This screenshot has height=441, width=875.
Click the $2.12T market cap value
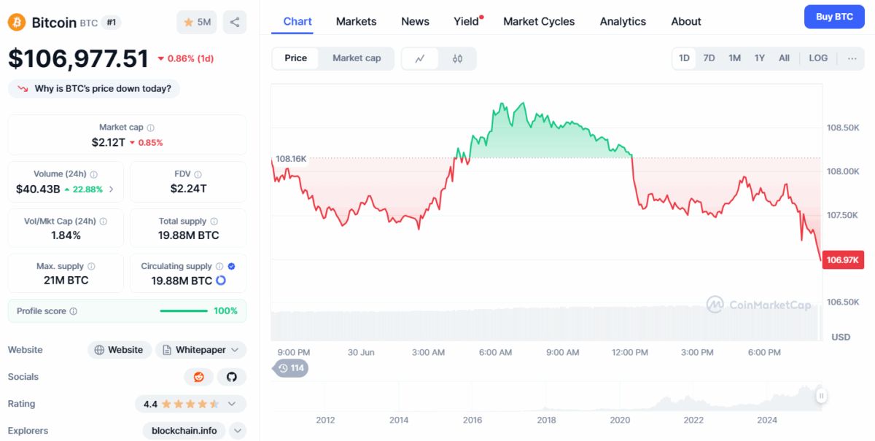click(x=108, y=142)
